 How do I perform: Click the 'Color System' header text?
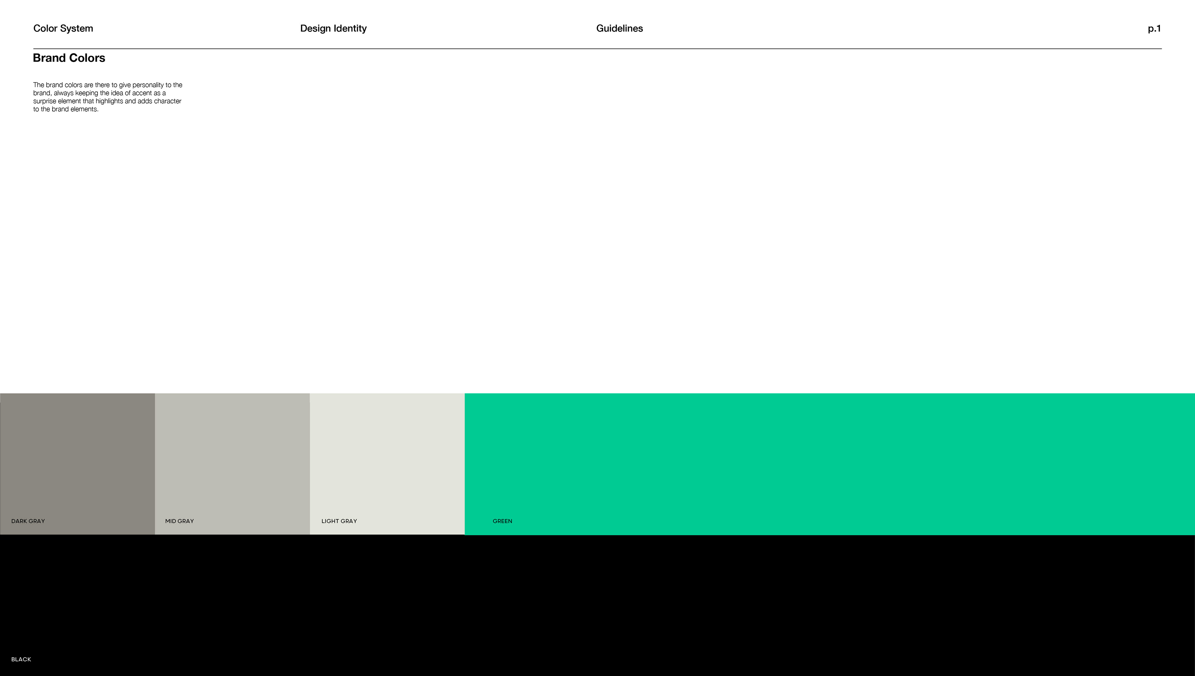63,28
